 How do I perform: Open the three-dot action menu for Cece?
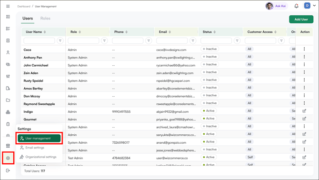click(x=304, y=49)
